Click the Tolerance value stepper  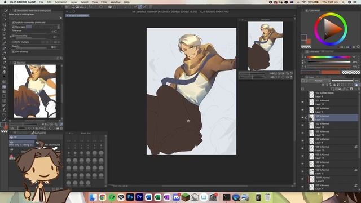[x=56, y=32]
